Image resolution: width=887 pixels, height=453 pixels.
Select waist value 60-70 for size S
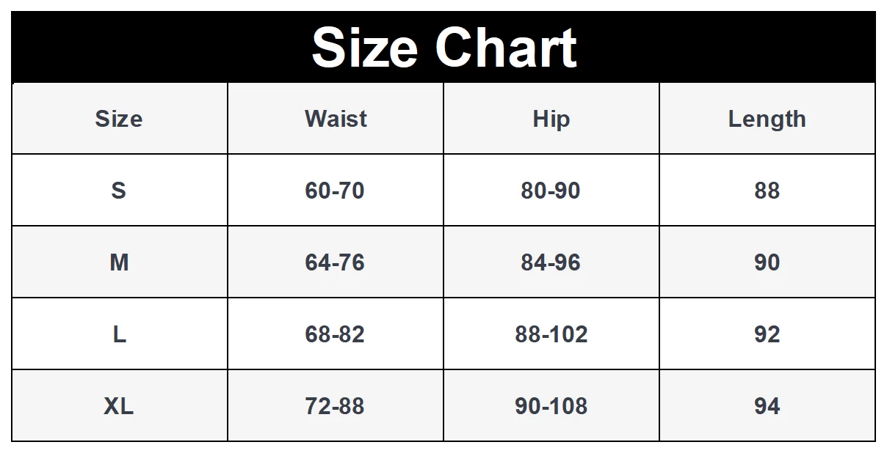click(335, 191)
